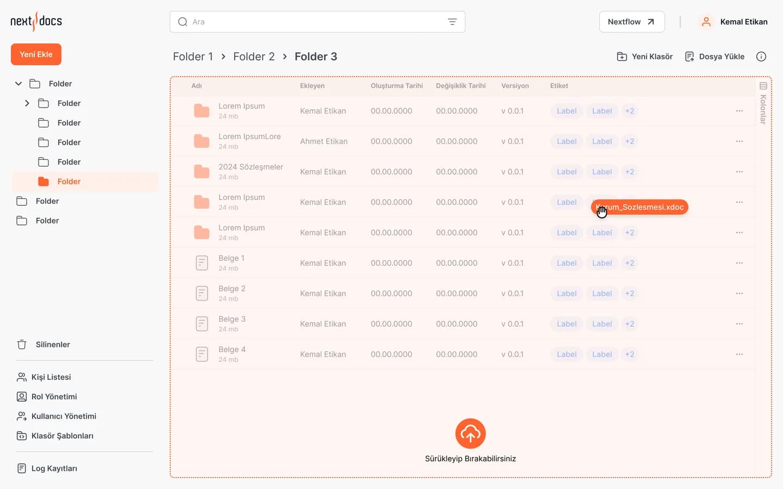783x489 pixels.
Task: Open Klasör Şablonları in sidebar
Action: [55, 436]
